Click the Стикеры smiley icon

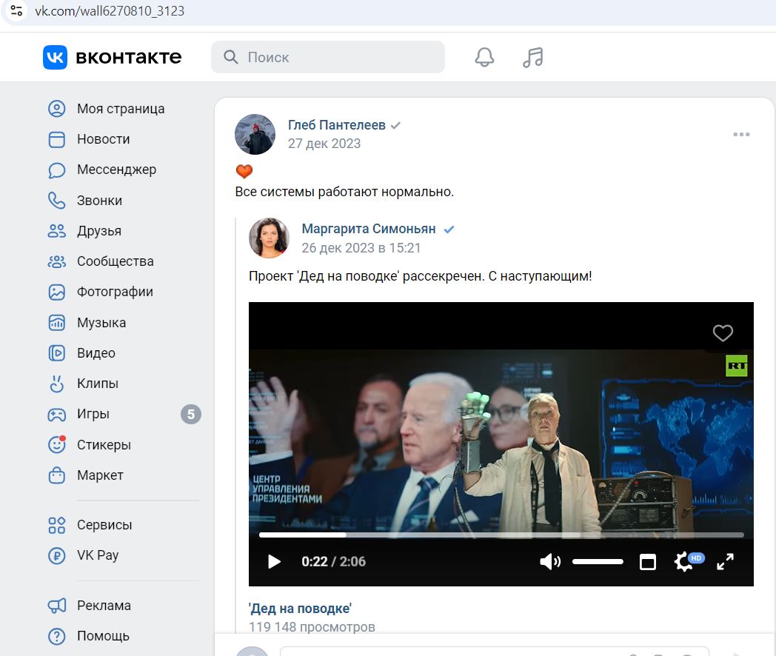pyautogui.click(x=56, y=444)
